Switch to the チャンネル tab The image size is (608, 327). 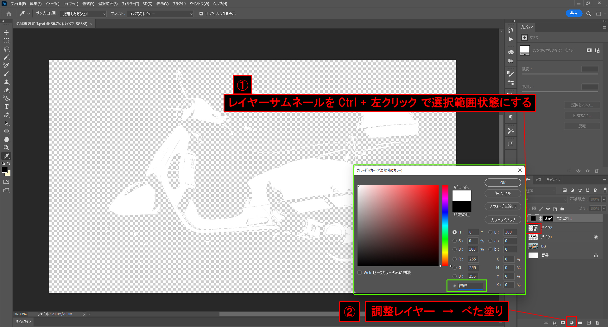click(553, 180)
